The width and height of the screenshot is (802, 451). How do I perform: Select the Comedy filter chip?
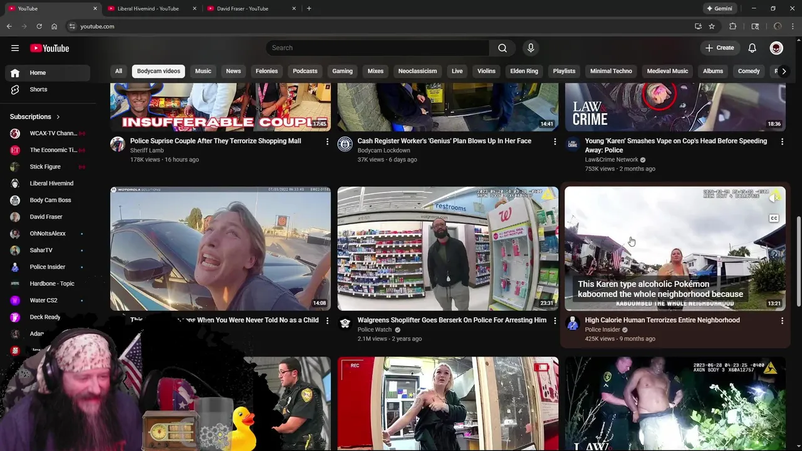tap(749, 71)
